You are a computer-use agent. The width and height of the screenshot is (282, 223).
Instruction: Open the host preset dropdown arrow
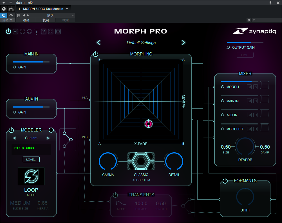tap(73, 15)
